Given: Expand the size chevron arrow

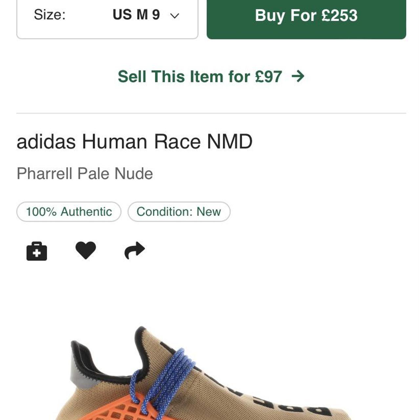Looking at the screenshot, I should (x=175, y=15).
